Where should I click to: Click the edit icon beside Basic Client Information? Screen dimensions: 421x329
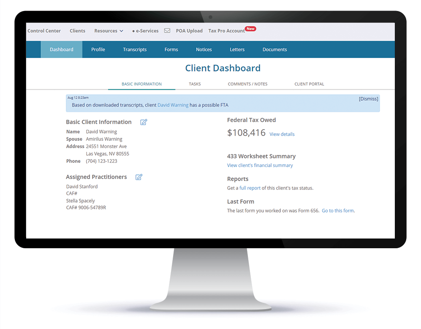coord(143,122)
